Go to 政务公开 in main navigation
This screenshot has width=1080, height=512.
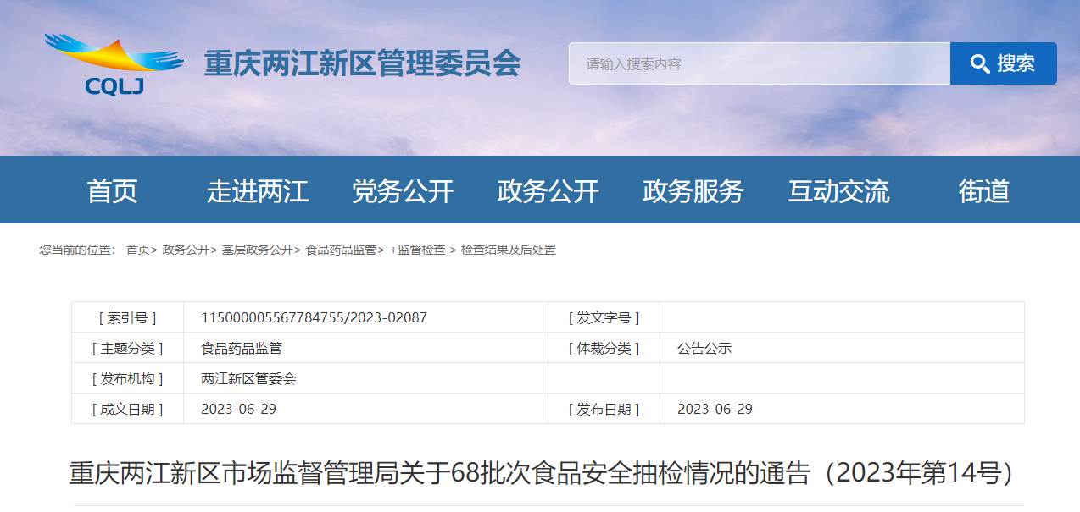click(548, 191)
